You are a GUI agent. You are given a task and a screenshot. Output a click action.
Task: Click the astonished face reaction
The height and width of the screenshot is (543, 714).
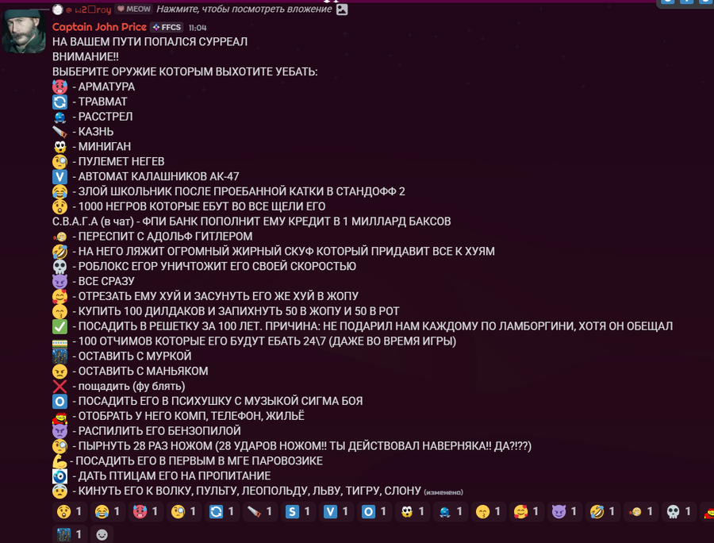pos(69,511)
